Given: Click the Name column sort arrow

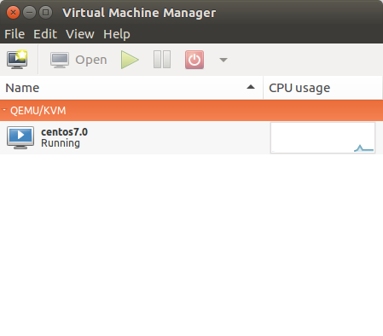Looking at the screenshot, I should 251,87.
